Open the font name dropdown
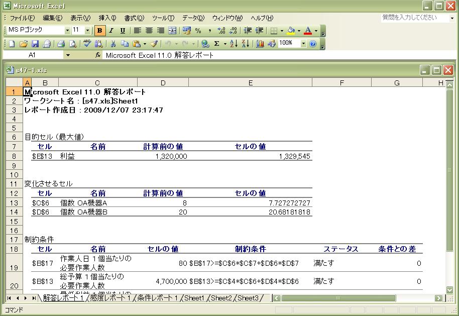Viewport: 459px width, 316px height. 67,31
